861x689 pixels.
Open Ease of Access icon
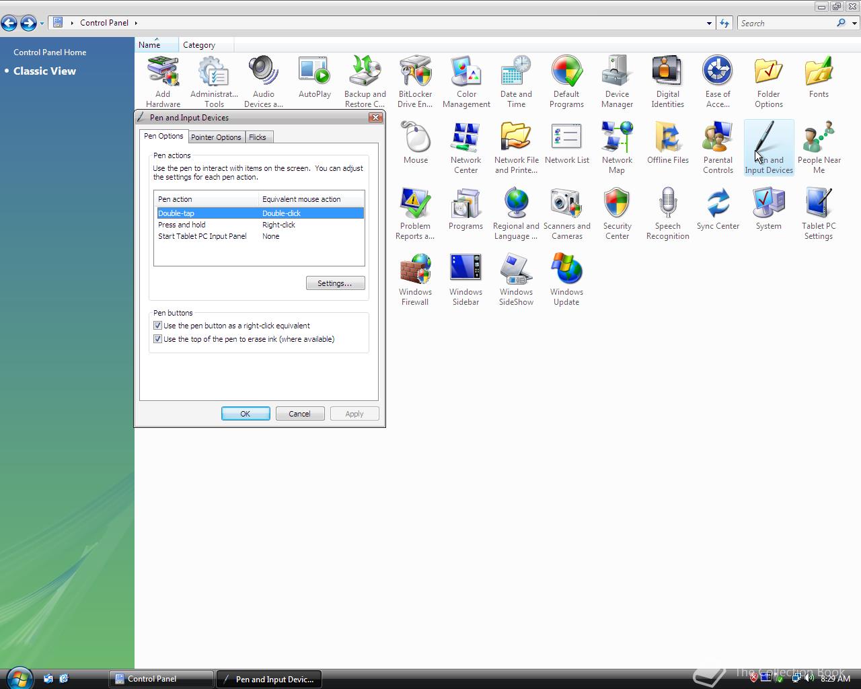(x=718, y=82)
